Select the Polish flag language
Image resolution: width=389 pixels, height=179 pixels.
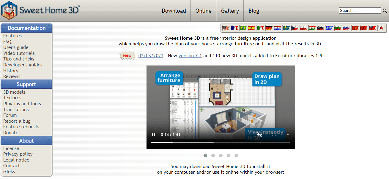coord(303,28)
